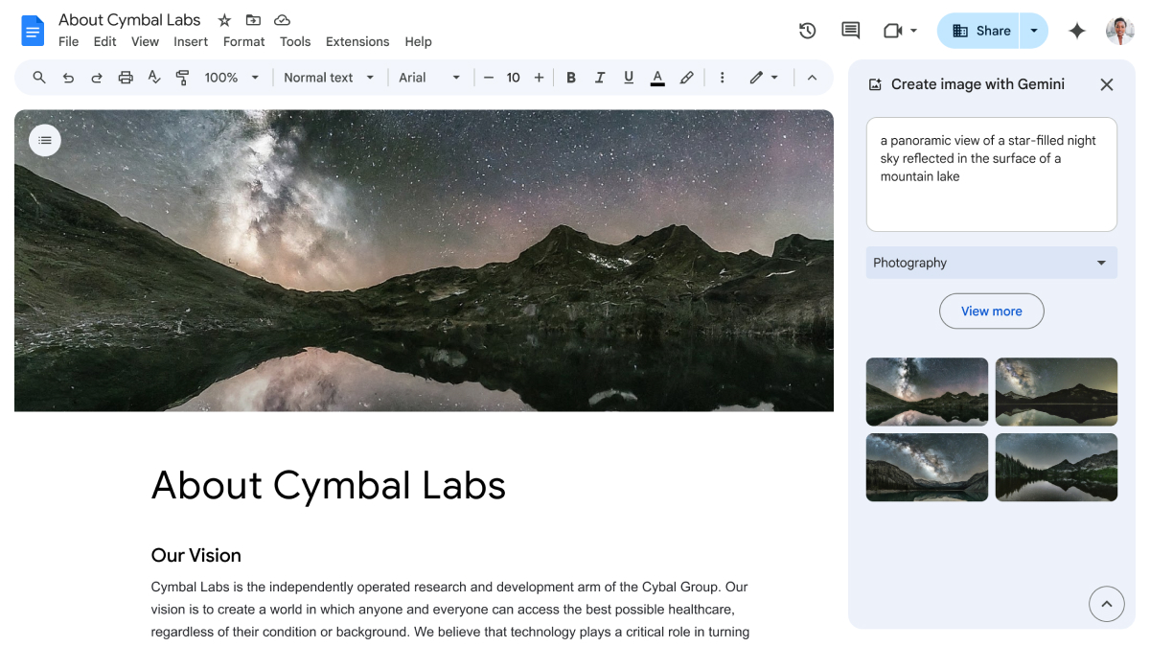This screenshot has width=1150, height=647.
Task: Open search within the document
Action: 39,77
